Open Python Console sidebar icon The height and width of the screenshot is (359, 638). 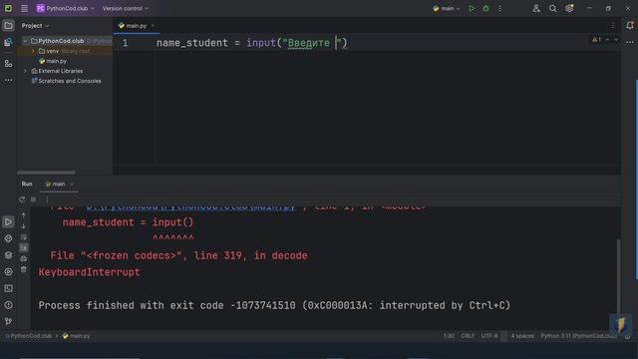(x=8, y=238)
